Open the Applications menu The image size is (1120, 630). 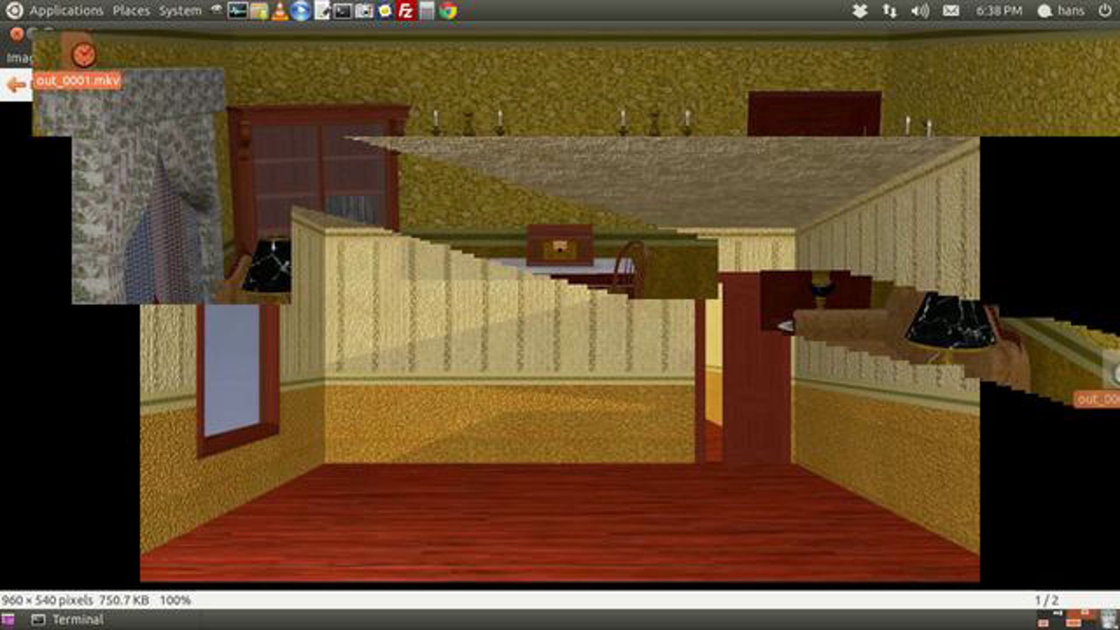click(x=65, y=11)
